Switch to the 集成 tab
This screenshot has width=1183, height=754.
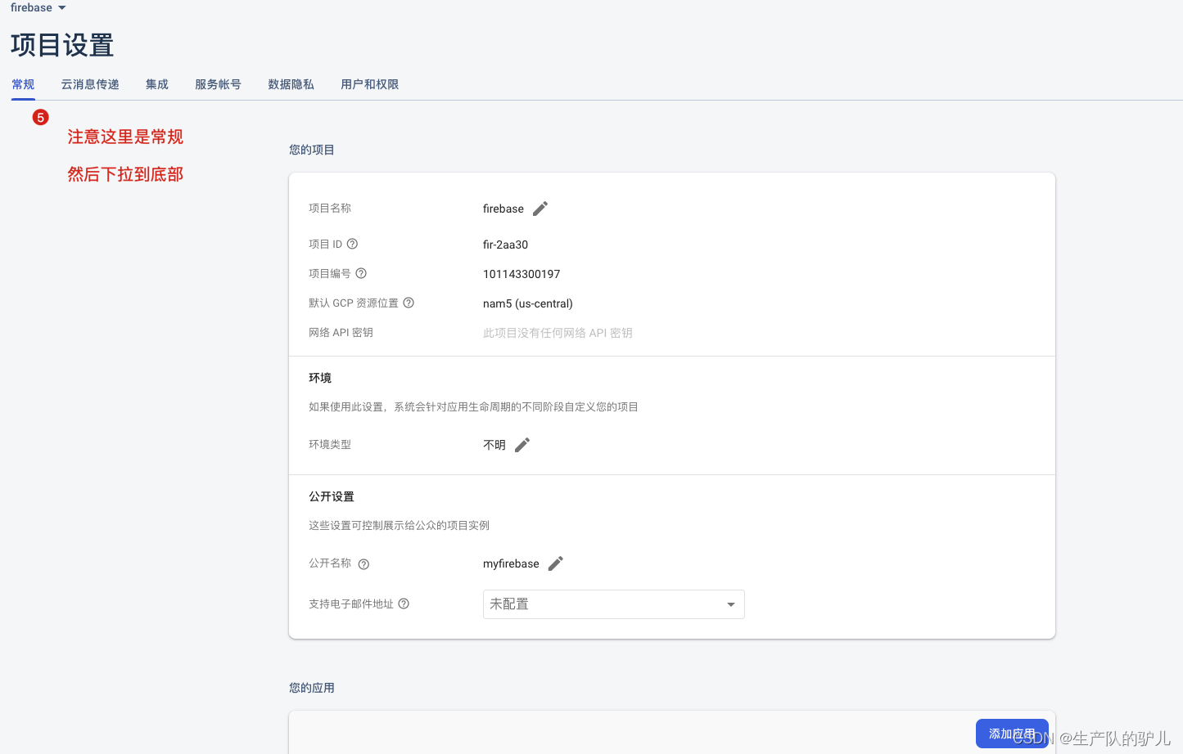click(156, 83)
